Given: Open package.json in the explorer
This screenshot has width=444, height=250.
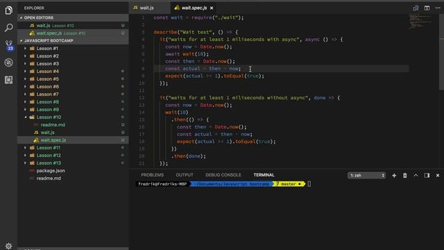Looking at the screenshot, I should [x=73, y=171].
